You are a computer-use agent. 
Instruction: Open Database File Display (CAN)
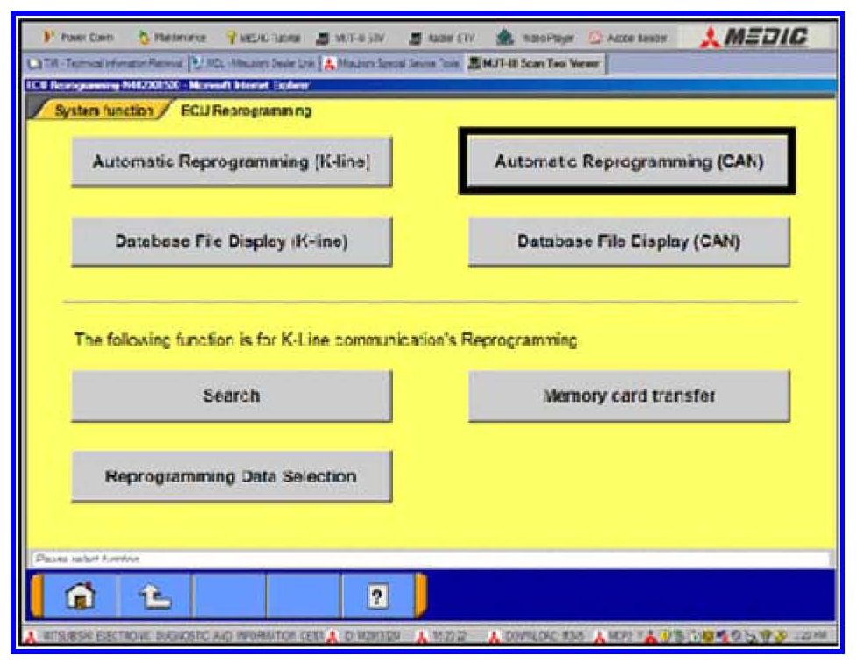628,242
